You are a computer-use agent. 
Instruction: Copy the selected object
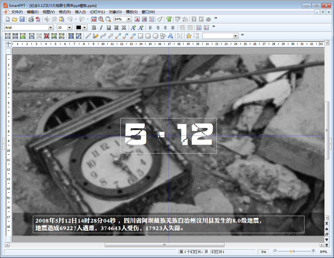(x=54, y=19)
